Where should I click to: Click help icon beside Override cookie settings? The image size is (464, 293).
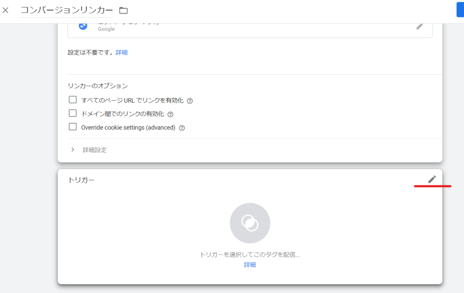click(x=182, y=128)
